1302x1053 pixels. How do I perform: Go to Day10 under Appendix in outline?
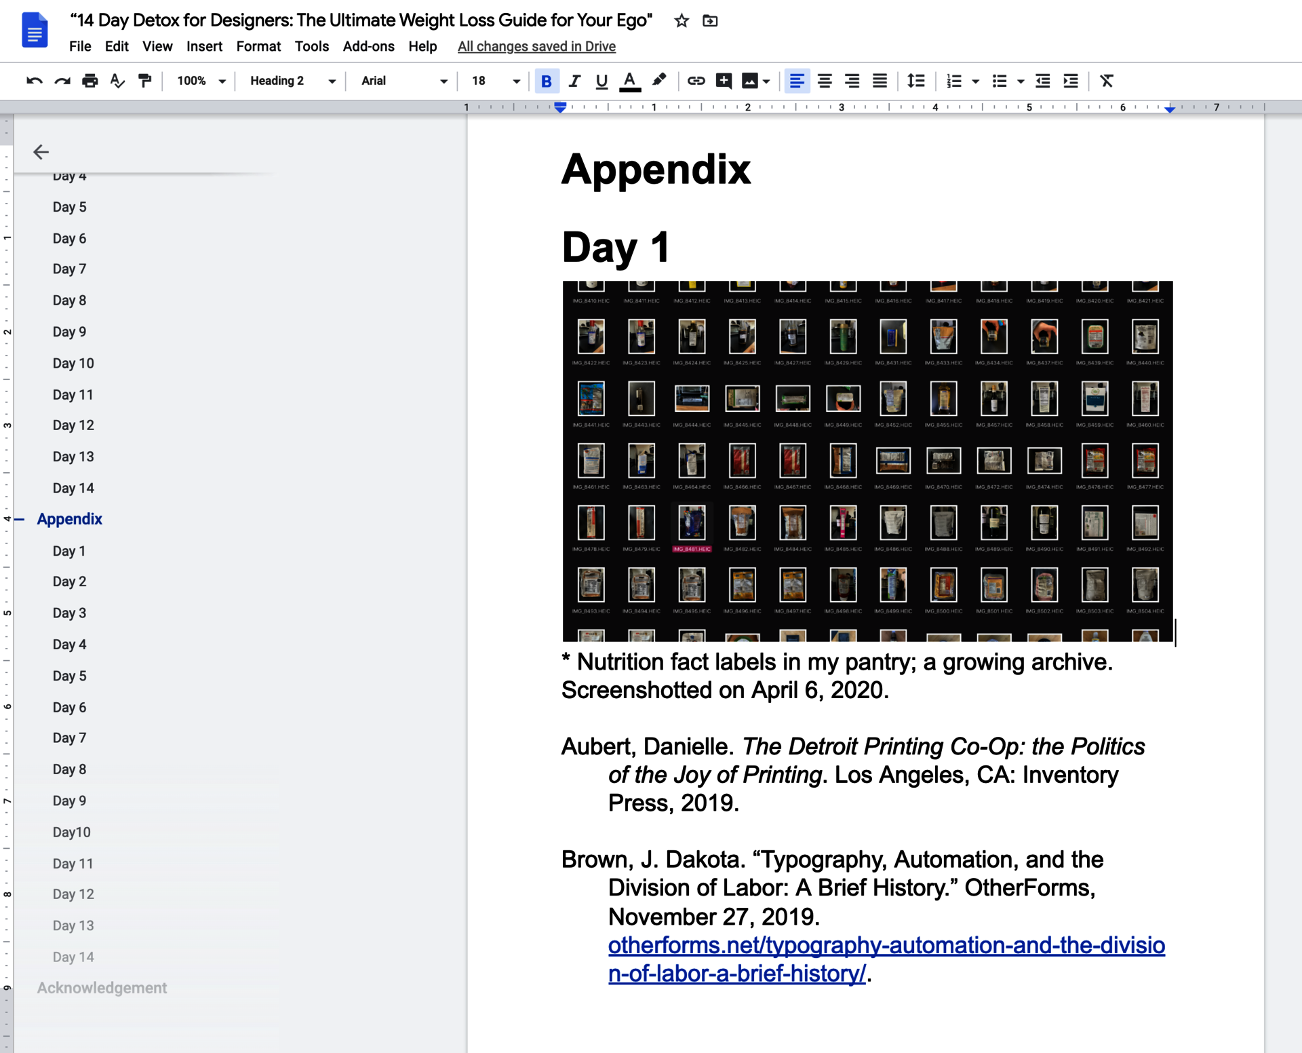(x=71, y=832)
